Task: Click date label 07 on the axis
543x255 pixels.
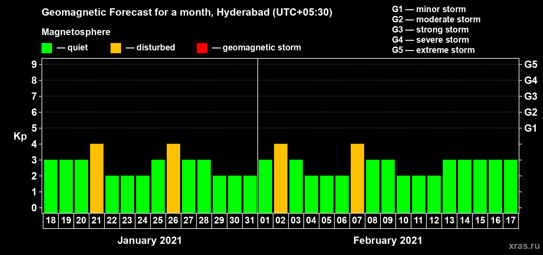Action: (x=357, y=221)
